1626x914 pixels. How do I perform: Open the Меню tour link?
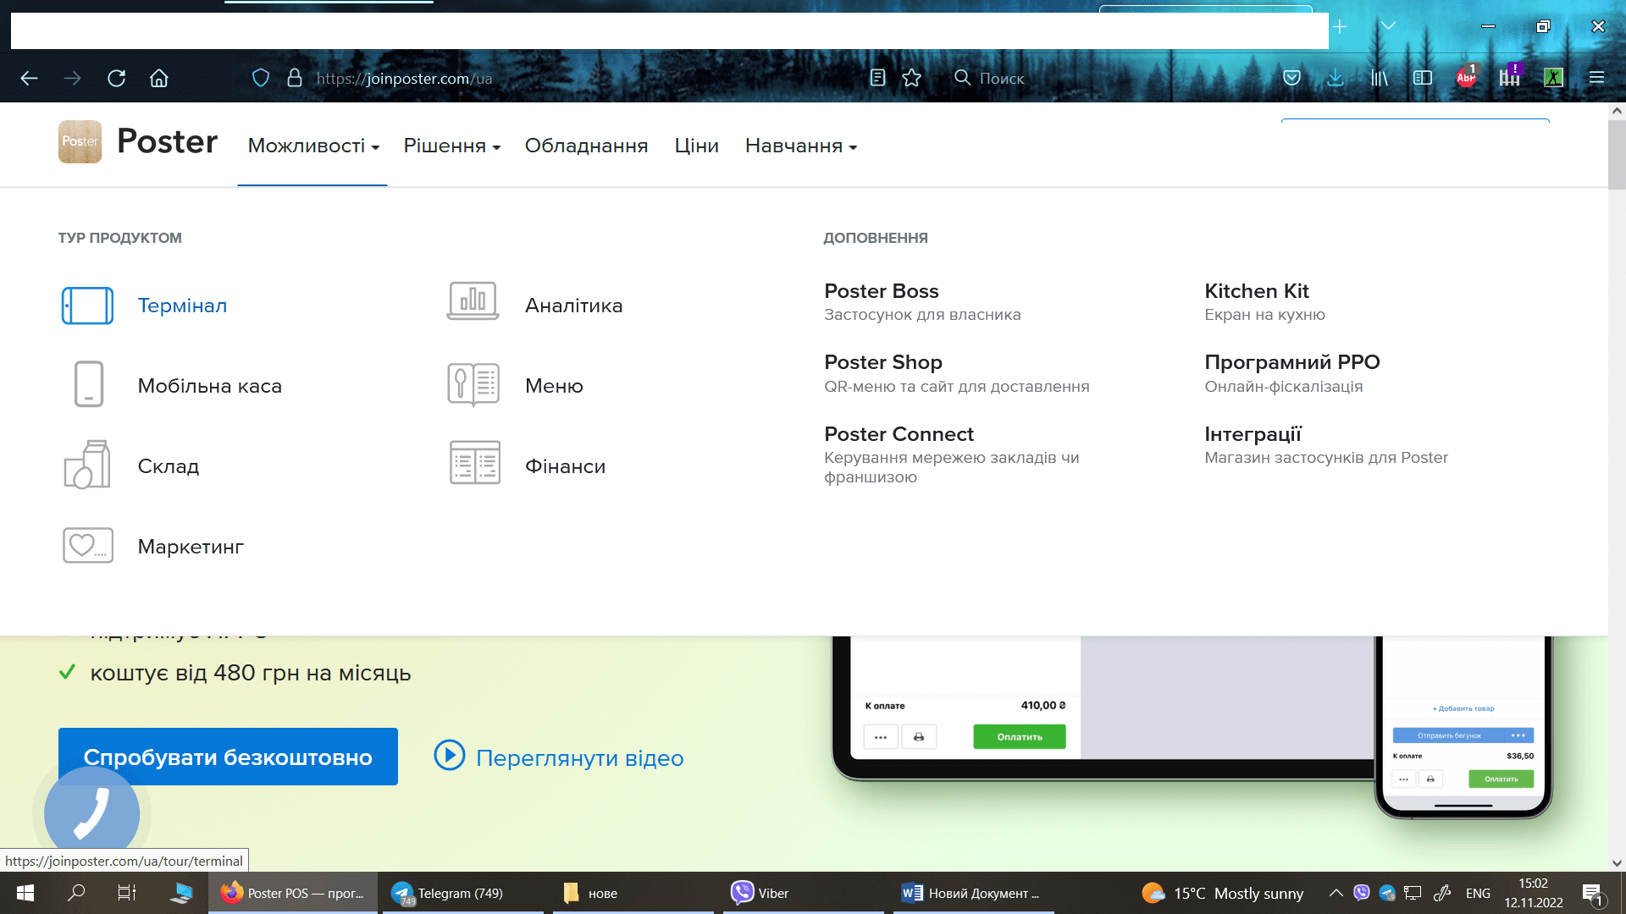coord(554,386)
